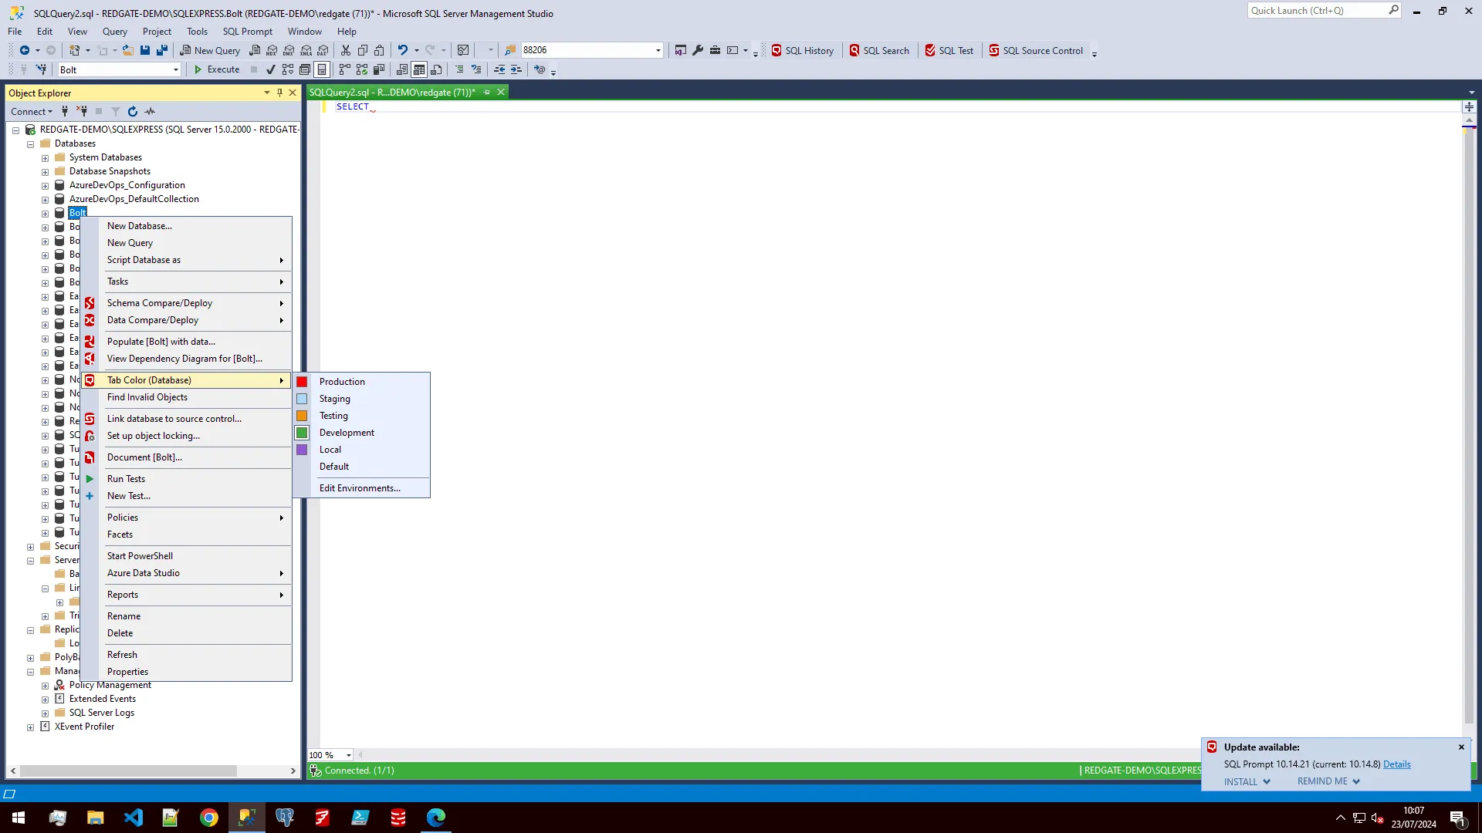Click the Parse checkmark icon
Image resolution: width=1482 pixels, height=833 pixels.
(271, 69)
